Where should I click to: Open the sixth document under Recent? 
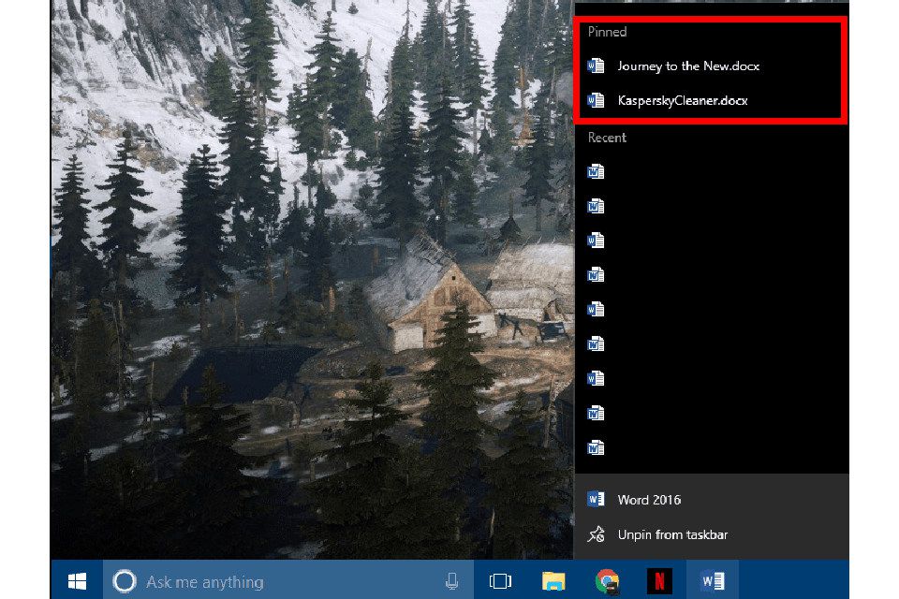[596, 344]
